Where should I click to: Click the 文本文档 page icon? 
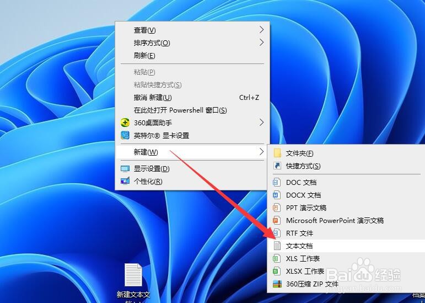click(x=277, y=246)
